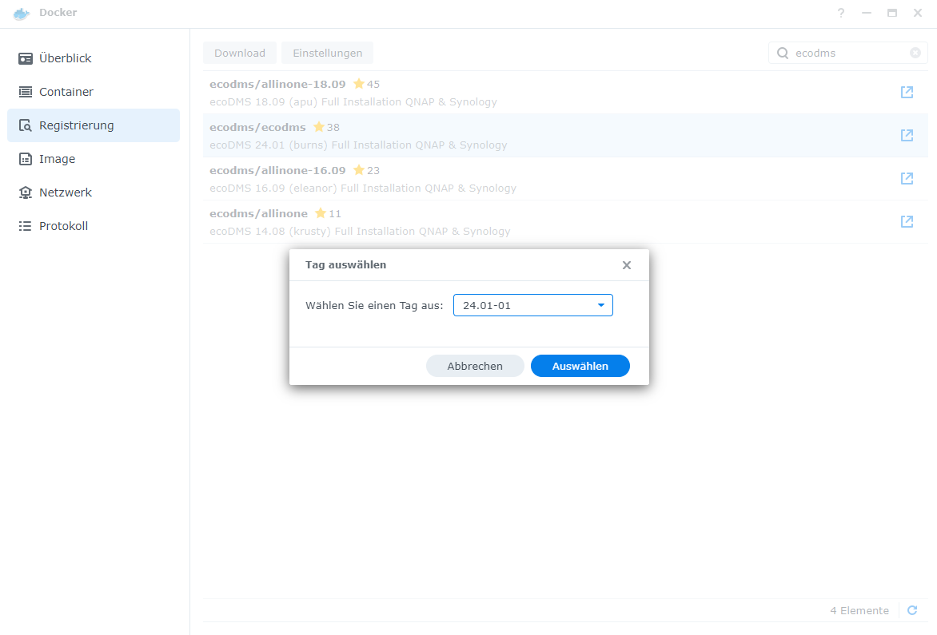
Task: Click ecoDMS 16.09 (eleanor) description
Action: tap(363, 189)
